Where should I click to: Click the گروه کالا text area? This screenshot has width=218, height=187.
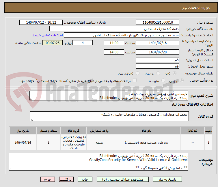(109, 116)
